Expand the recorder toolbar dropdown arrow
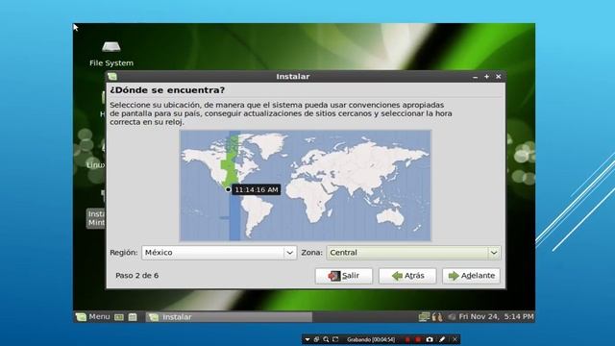Viewport: 615px width, 346px height. 307,339
